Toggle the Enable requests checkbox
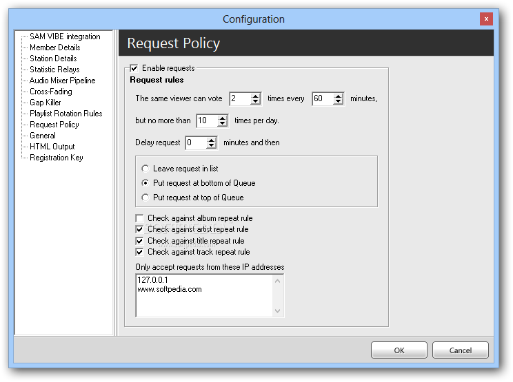513x382 pixels. pyautogui.click(x=134, y=68)
